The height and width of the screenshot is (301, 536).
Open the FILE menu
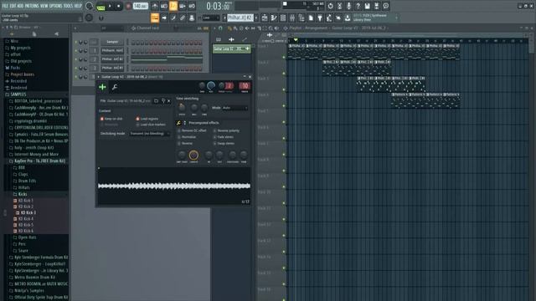pos(5,6)
